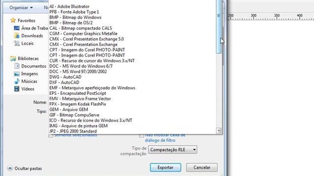Click the Exportar button

click(165, 167)
